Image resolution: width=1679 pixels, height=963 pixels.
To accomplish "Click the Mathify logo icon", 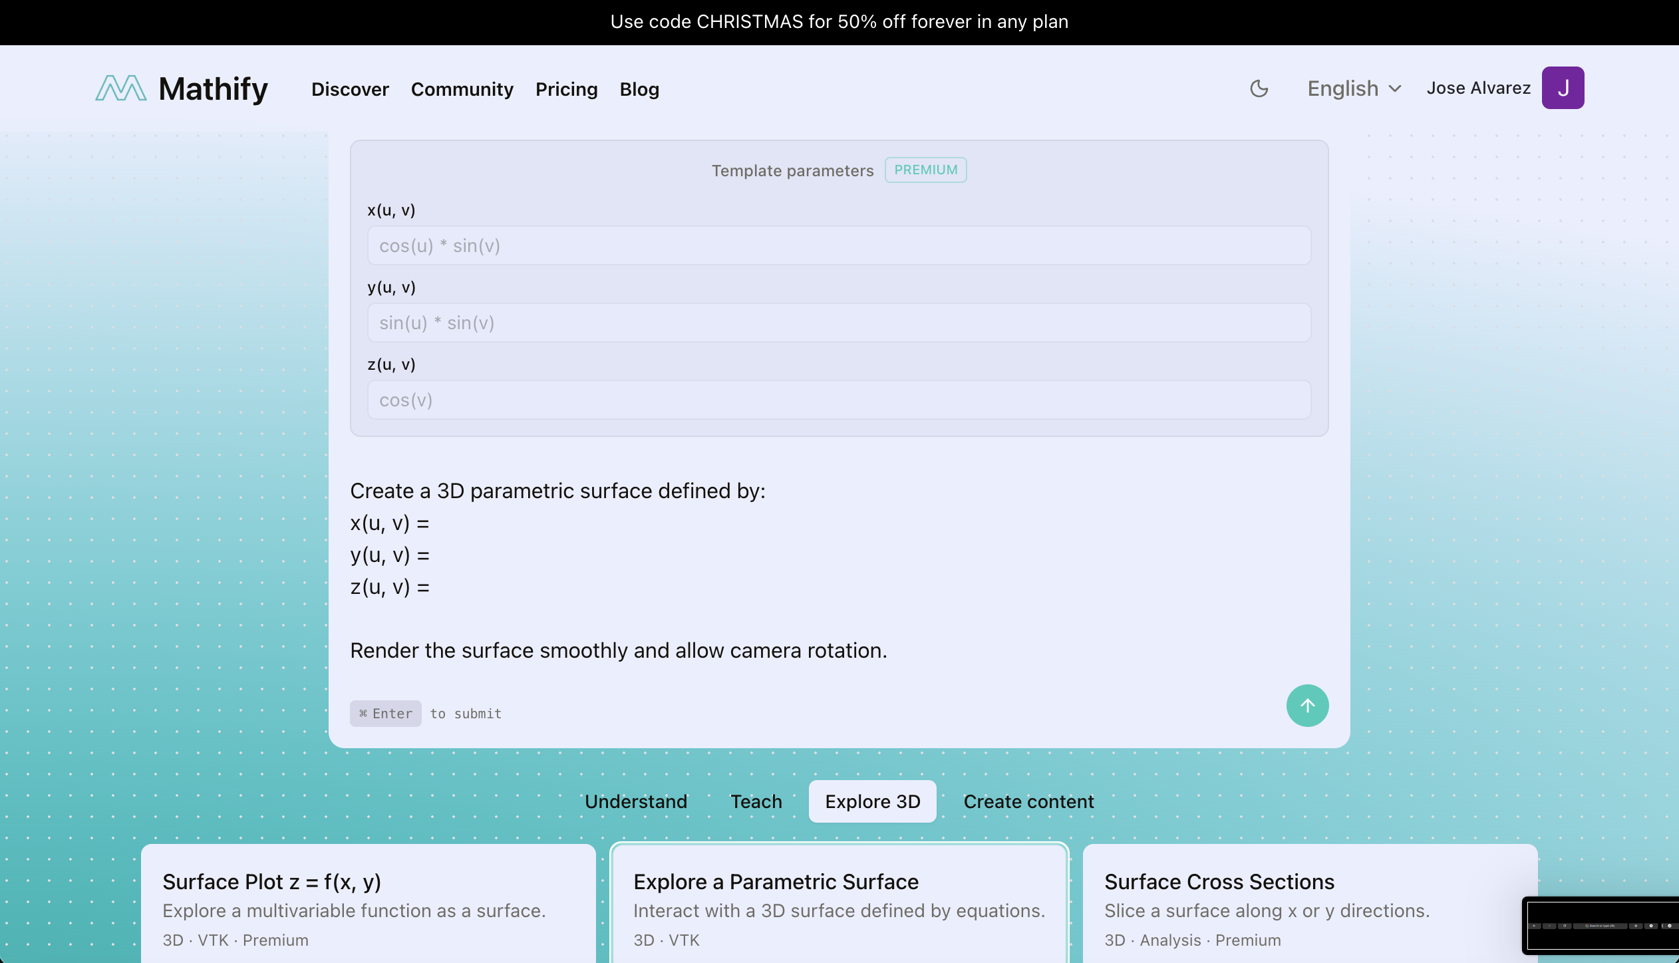I will click(x=121, y=88).
